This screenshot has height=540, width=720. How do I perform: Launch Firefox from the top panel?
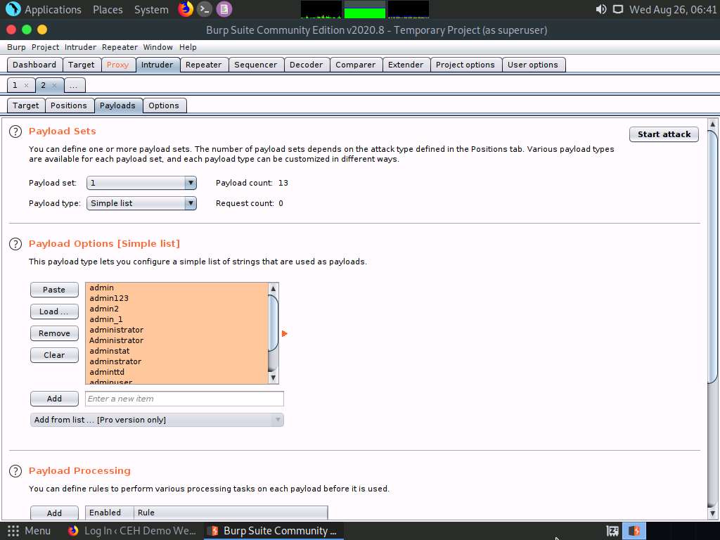point(184,9)
